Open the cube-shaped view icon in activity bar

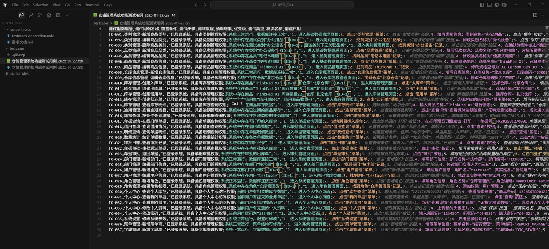click(49, 15)
